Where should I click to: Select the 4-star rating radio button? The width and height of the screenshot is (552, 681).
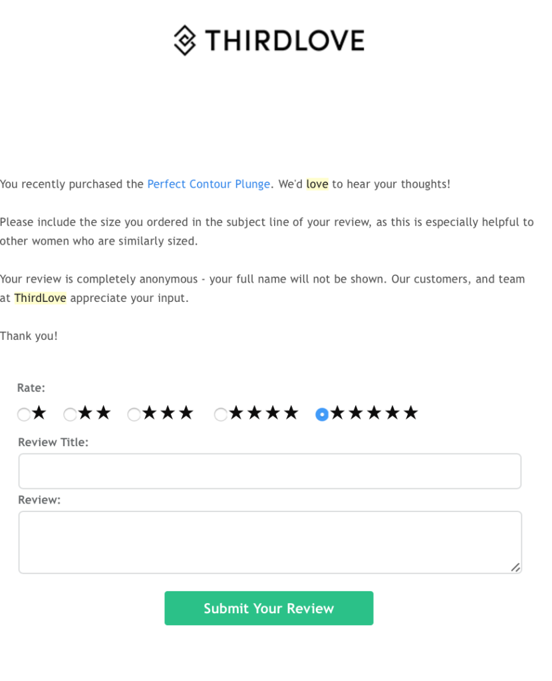[220, 414]
